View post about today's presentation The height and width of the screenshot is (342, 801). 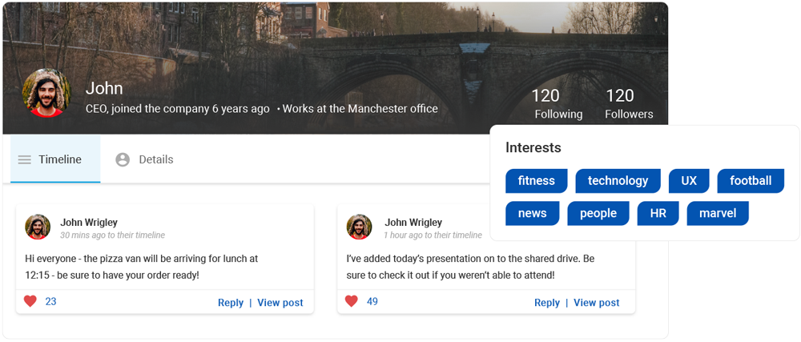(597, 303)
